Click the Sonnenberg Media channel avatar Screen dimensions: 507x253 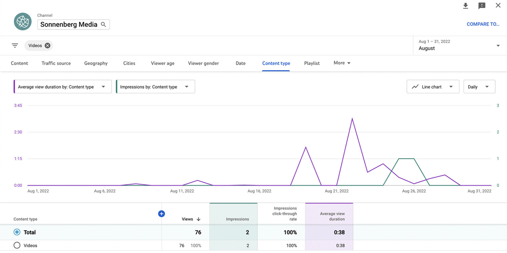[x=22, y=21]
